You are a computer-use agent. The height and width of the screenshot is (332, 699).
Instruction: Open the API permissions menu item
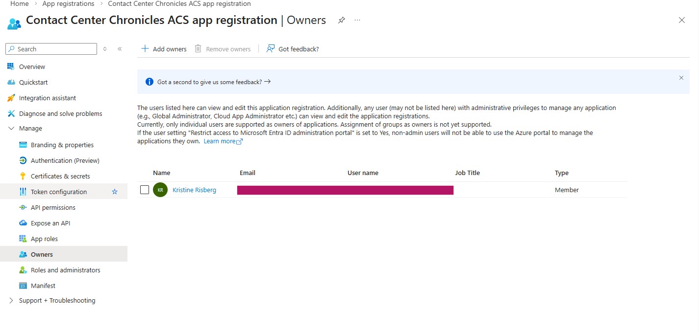click(x=53, y=207)
